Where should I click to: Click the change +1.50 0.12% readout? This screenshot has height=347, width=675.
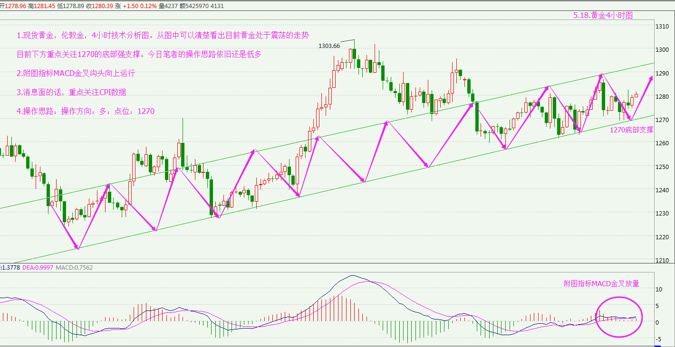[141, 6]
